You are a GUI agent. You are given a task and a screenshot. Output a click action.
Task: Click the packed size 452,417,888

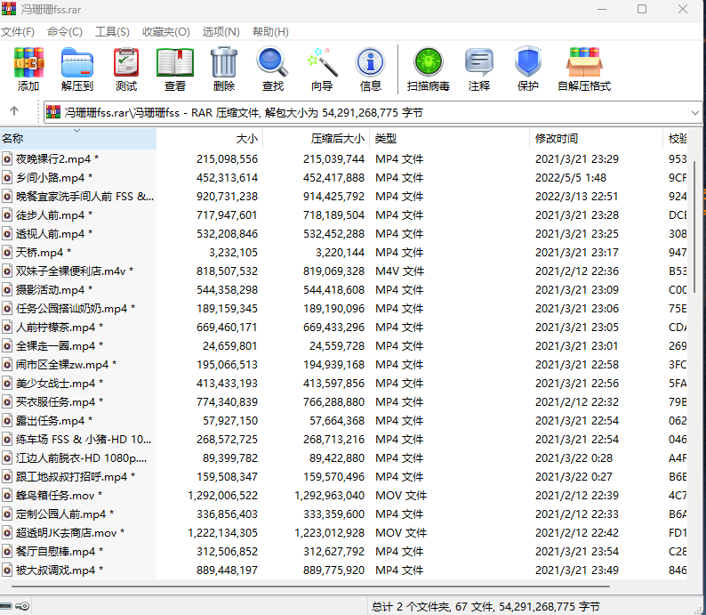coord(333,177)
